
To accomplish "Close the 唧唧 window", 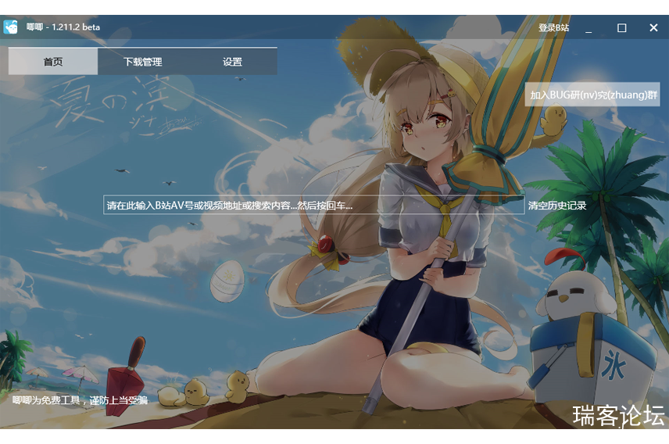I will (653, 28).
